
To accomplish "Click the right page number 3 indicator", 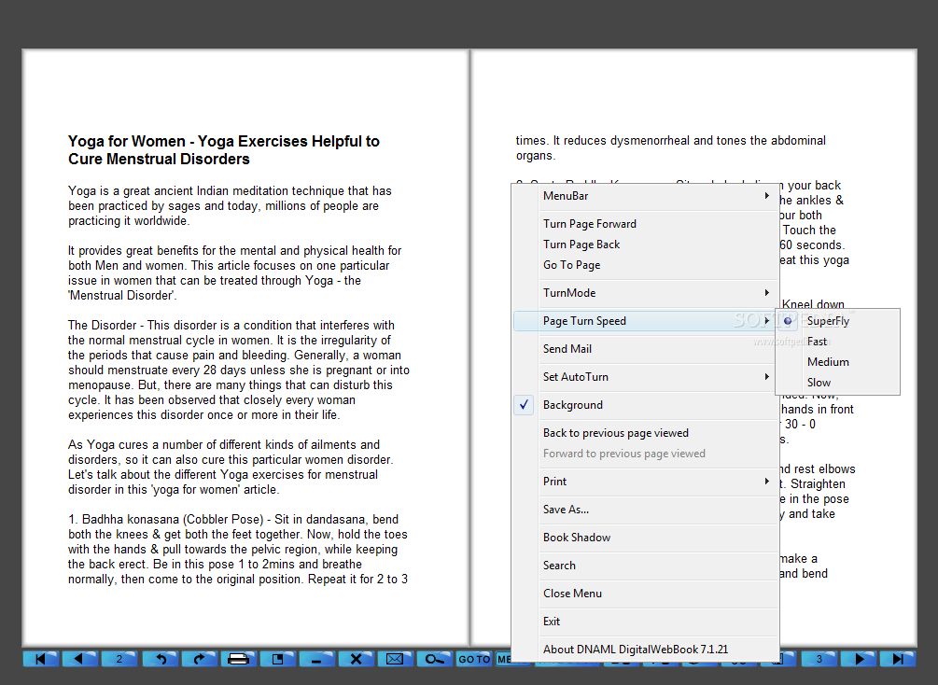I will (819, 659).
